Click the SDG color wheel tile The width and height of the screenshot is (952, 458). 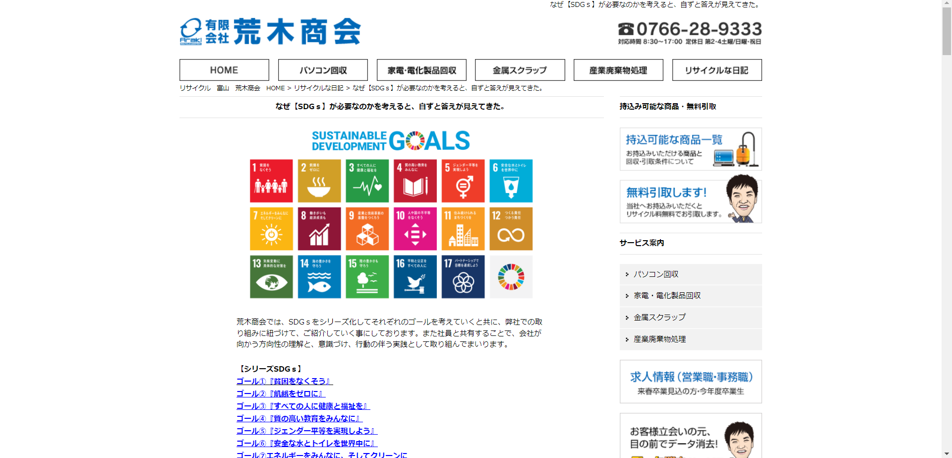(x=511, y=277)
